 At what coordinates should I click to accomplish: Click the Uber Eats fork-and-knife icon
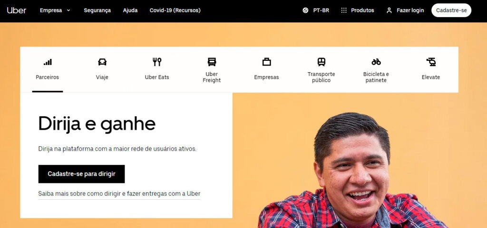[x=157, y=62]
